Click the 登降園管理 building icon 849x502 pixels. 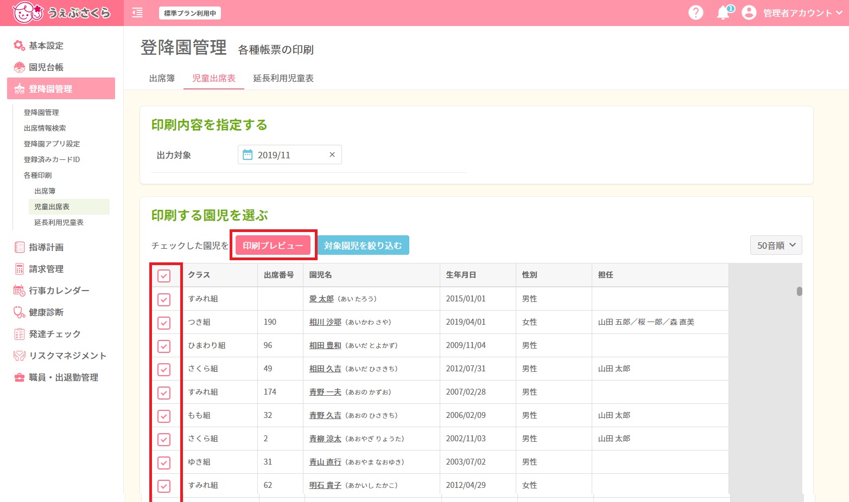pyautogui.click(x=20, y=89)
